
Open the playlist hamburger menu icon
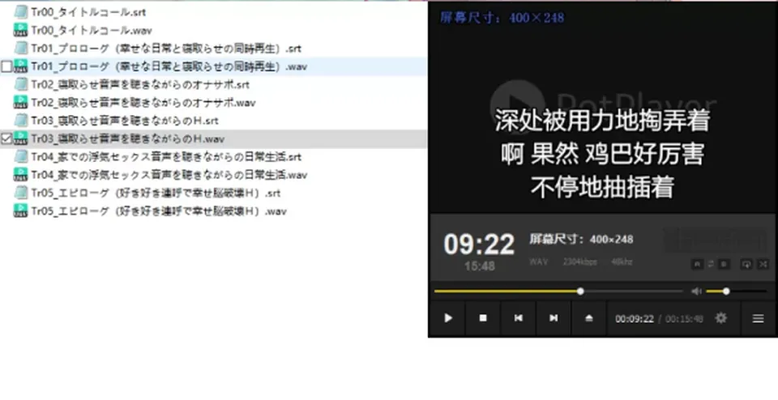pyautogui.click(x=758, y=318)
